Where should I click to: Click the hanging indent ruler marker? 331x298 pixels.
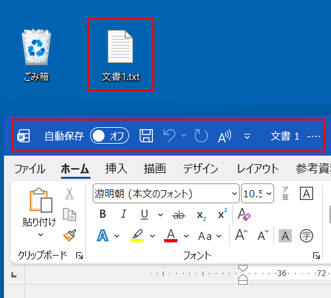click(x=243, y=277)
